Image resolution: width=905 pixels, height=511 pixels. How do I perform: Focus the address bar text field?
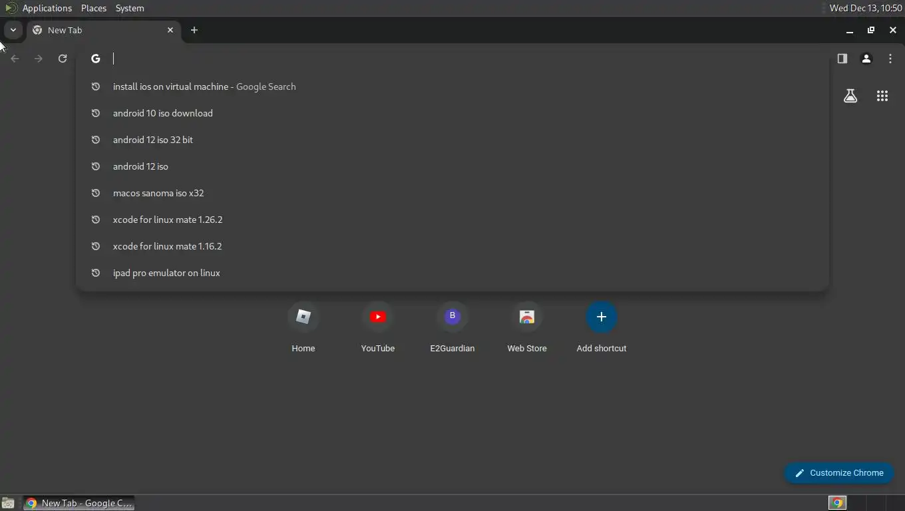(466, 59)
